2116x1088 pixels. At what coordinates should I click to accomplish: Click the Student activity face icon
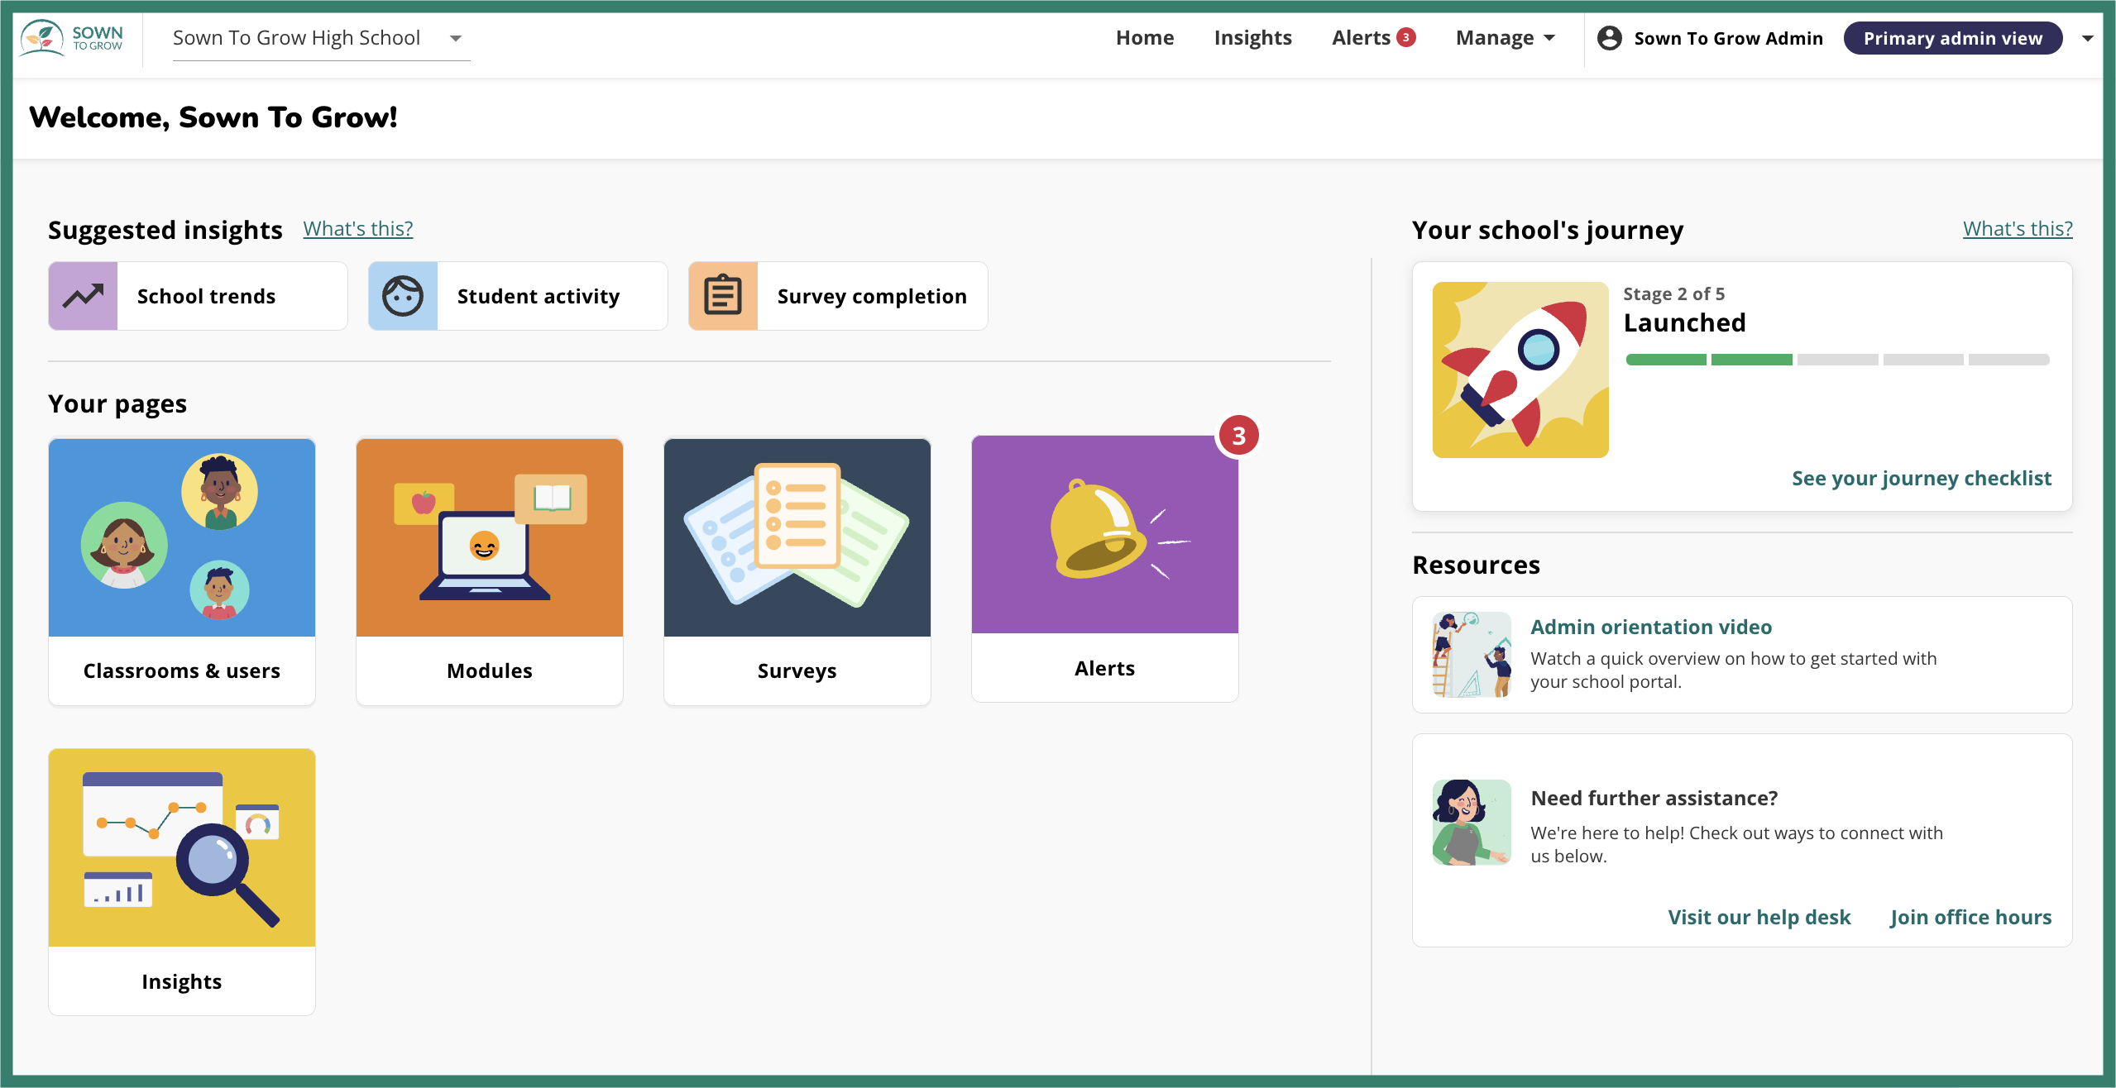click(x=403, y=296)
